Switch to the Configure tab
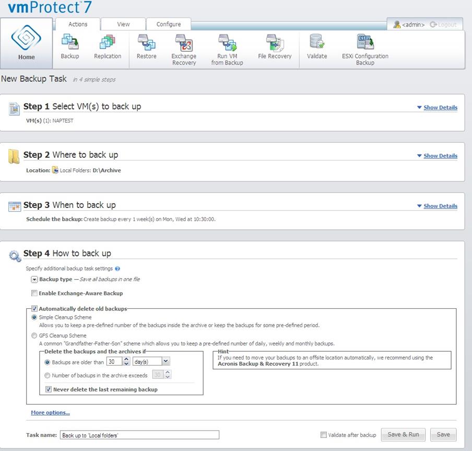This screenshot has height=451, width=472. click(x=169, y=24)
